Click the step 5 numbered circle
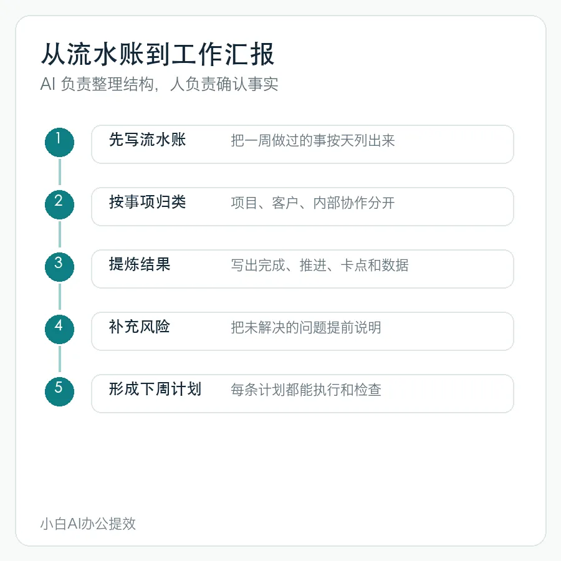 (x=59, y=391)
